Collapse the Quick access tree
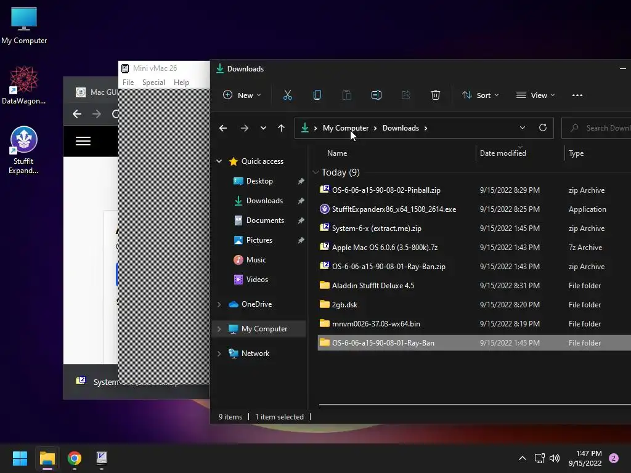 (219, 161)
